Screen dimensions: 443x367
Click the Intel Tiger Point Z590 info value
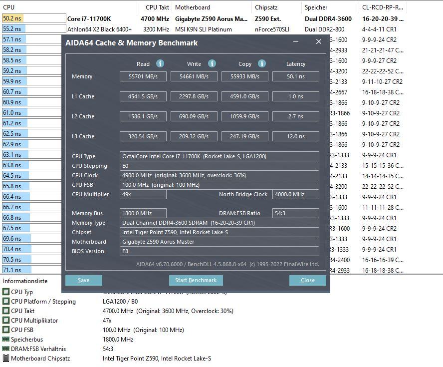(157, 359)
